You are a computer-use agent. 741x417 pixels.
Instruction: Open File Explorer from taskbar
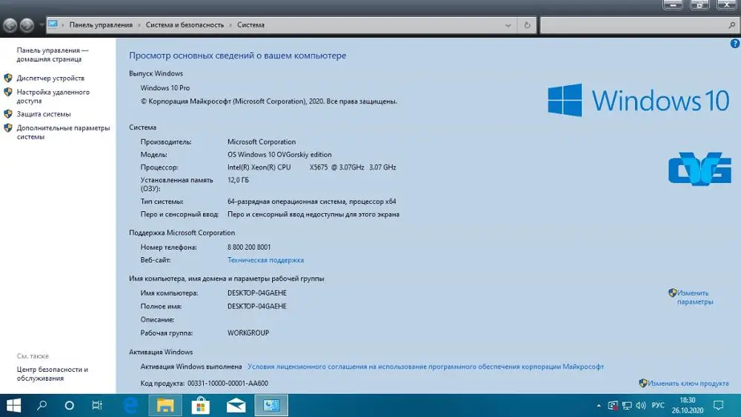click(165, 405)
